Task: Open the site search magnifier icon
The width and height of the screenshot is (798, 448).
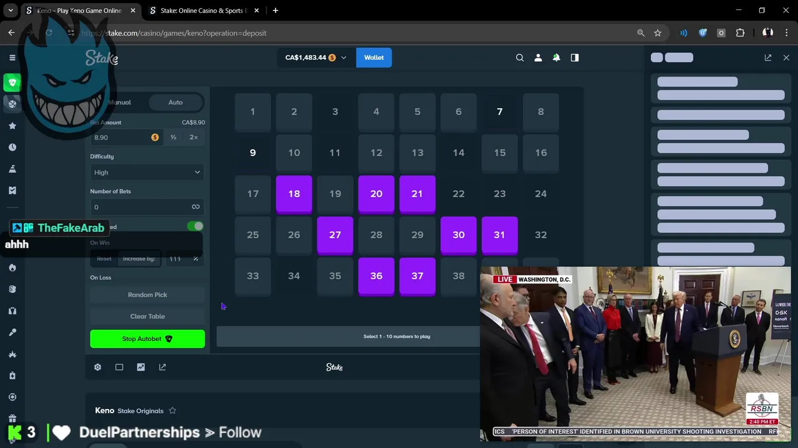Action: tap(520, 57)
